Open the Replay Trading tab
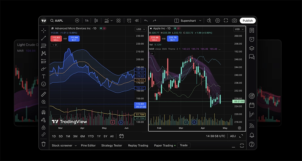Viewport: 302px width, 161px height. 138,146
